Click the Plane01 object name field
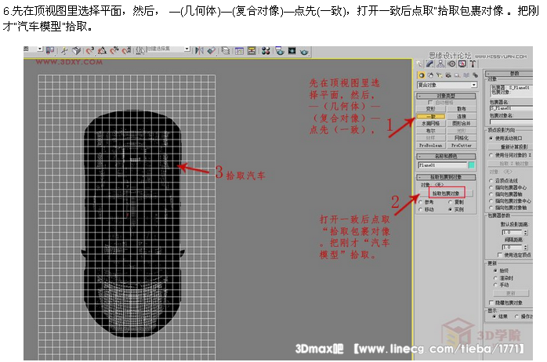 442,165
